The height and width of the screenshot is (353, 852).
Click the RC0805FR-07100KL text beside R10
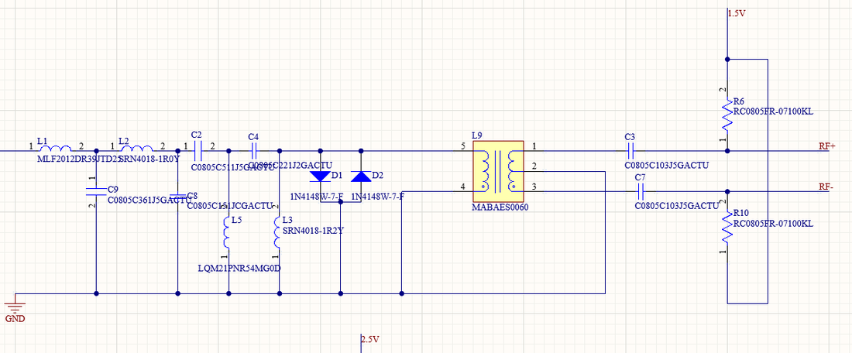click(x=773, y=223)
